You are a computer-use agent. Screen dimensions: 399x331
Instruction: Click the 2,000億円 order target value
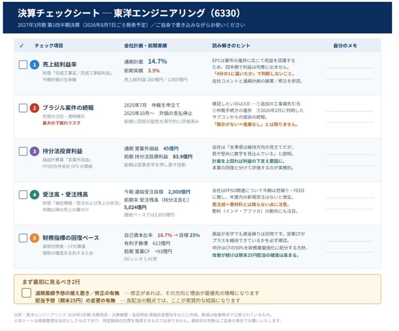tap(179, 192)
